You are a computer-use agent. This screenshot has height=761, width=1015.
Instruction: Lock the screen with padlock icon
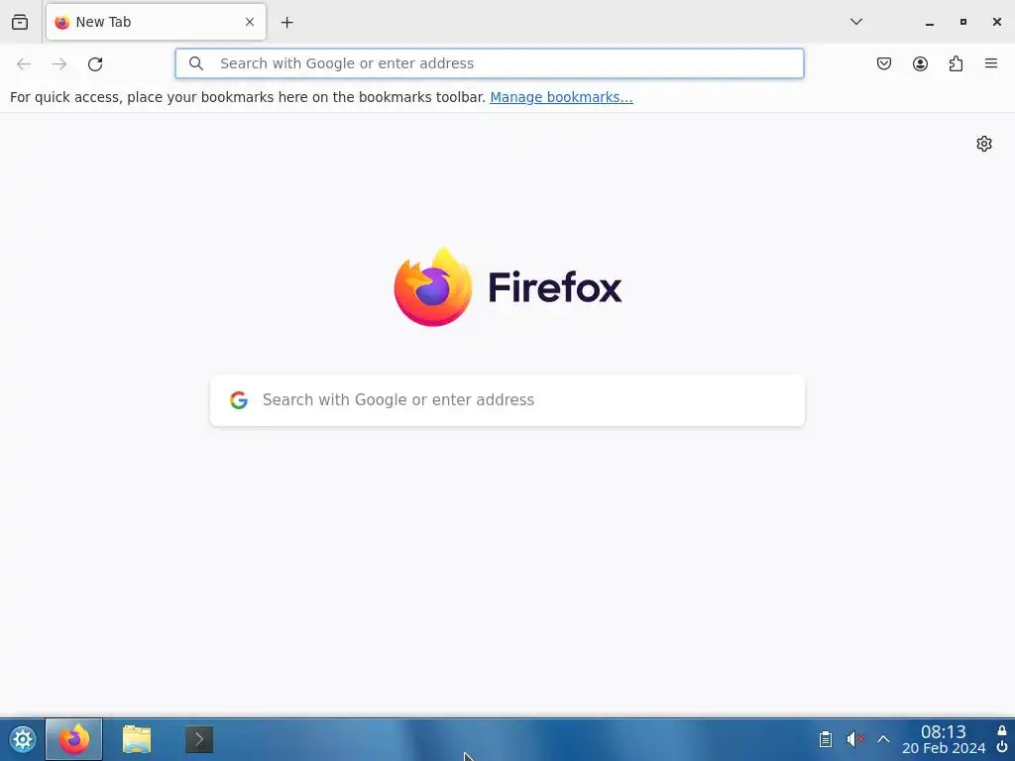coord(1002,730)
